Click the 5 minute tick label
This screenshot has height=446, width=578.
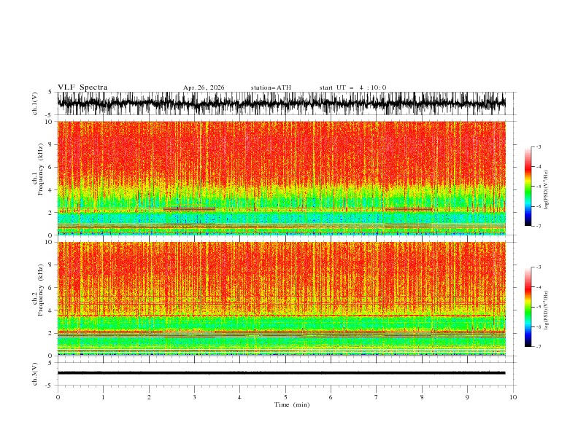point(285,397)
